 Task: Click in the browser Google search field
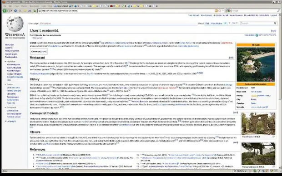pos(254,11)
